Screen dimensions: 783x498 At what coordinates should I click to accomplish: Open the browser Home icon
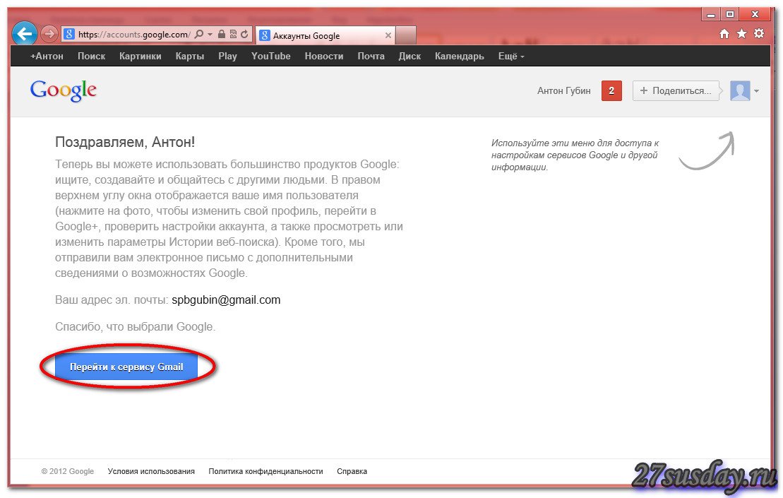point(724,33)
